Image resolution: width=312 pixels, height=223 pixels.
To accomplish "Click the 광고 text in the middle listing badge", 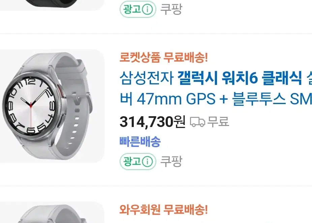I will point(132,161).
